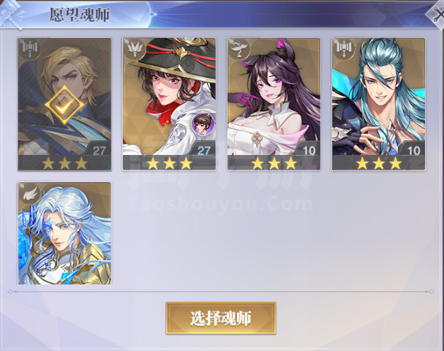Viewport: 444px width, 351px height.
Task: Select the teal-haired man character card
Action: click(x=378, y=104)
